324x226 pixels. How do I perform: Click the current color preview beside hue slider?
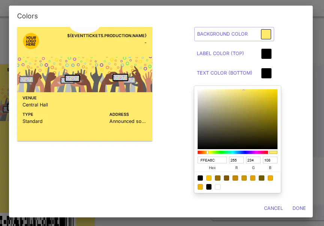click(273, 153)
